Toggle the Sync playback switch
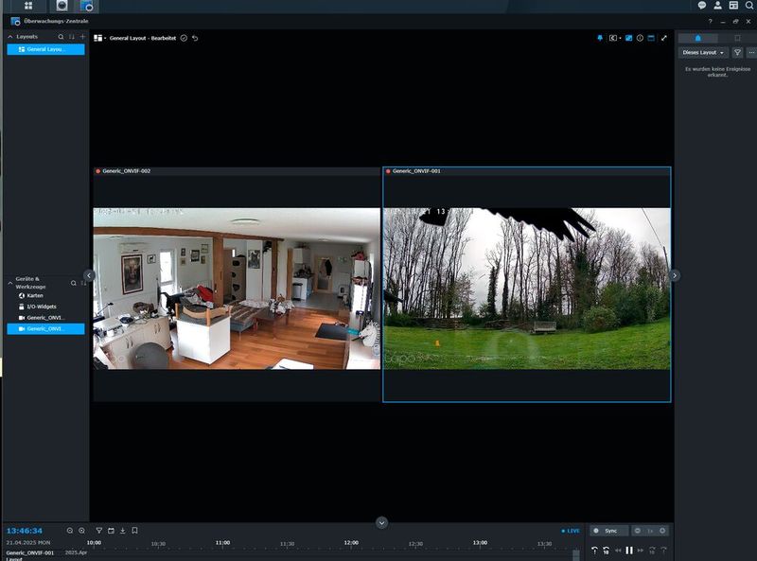757x561 pixels. tap(609, 531)
